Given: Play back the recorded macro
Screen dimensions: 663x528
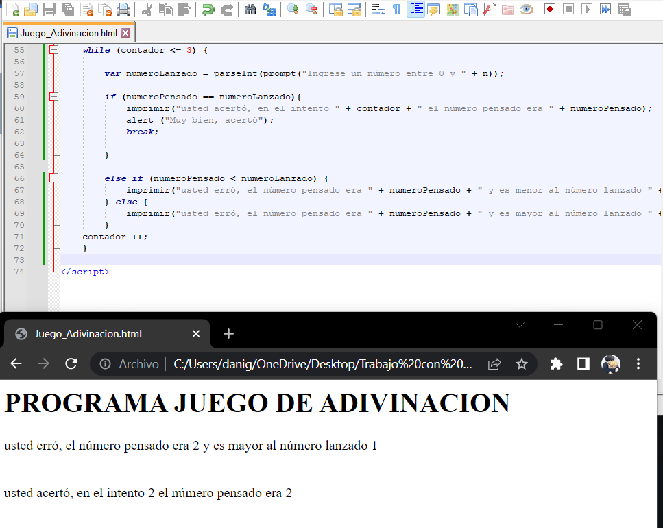Looking at the screenshot, I should (x=587, y=10).
